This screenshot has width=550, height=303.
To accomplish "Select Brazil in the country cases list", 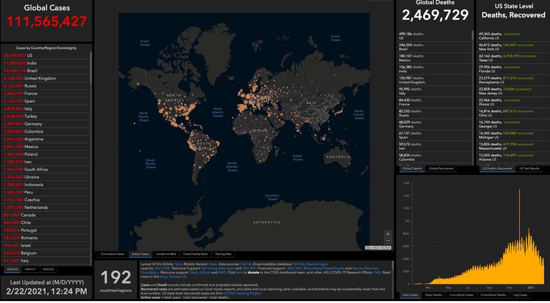I will [45, 71].
